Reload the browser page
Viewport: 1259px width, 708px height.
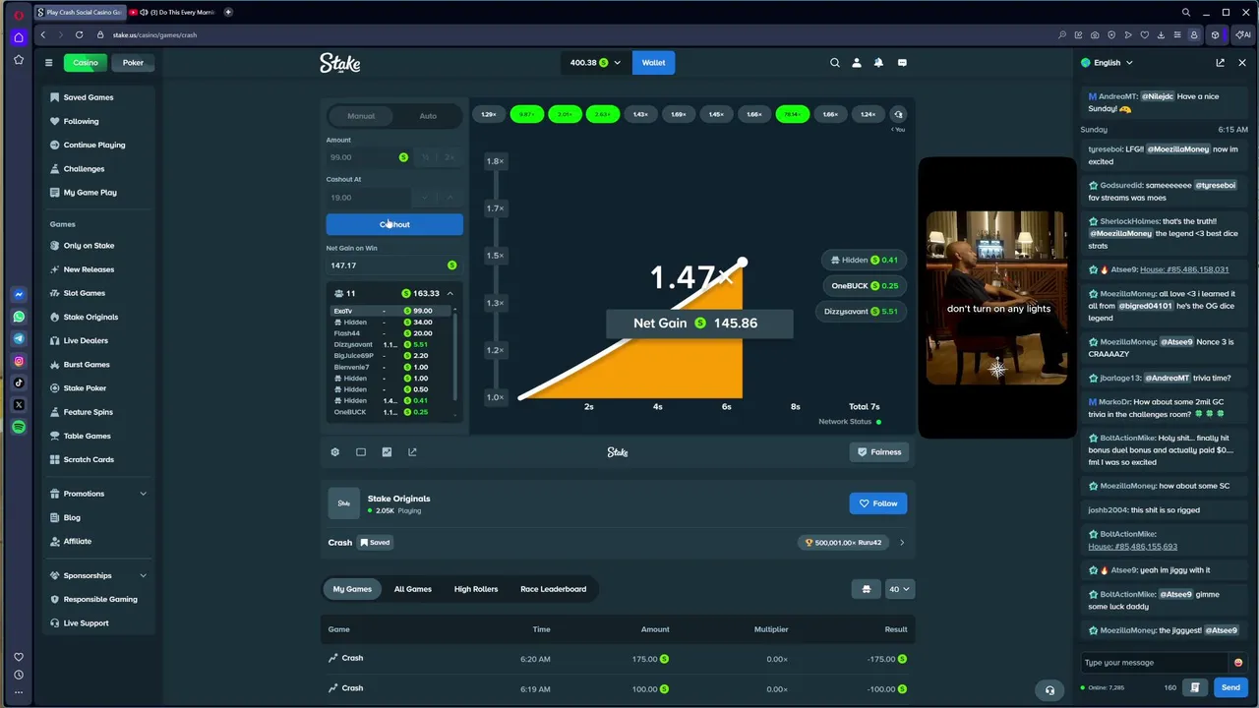[79, 34]
